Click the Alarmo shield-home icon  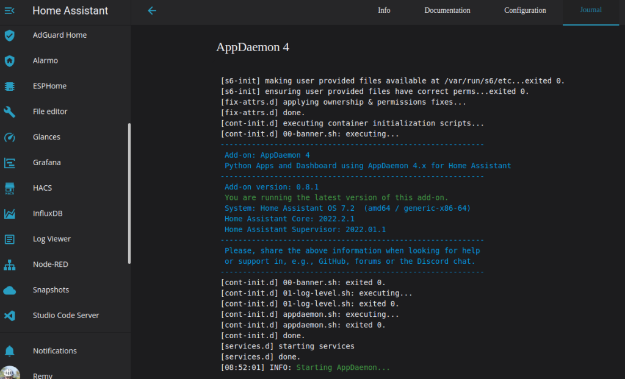click(x=10, y=61)
